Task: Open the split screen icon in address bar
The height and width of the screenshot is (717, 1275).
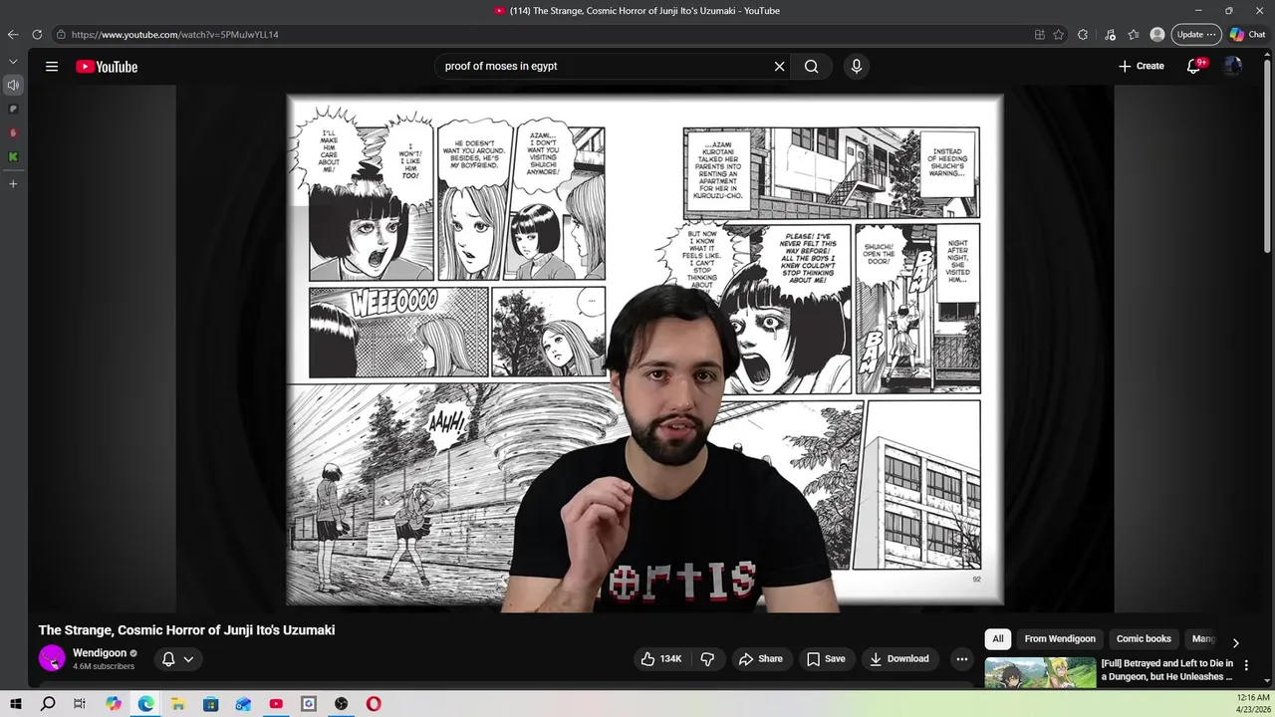Action: tap(1039, 35)
